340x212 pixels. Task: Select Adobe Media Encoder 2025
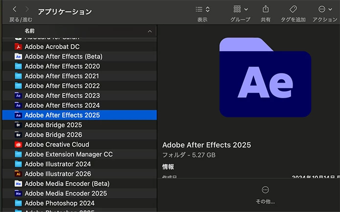point(79,193)
